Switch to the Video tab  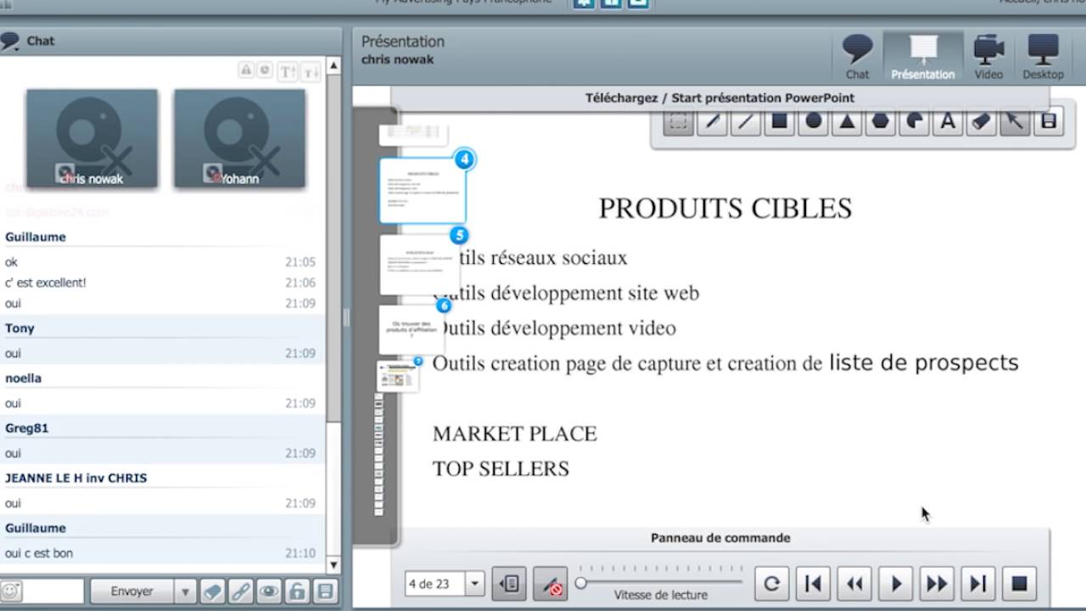click(x=988, y=58)
